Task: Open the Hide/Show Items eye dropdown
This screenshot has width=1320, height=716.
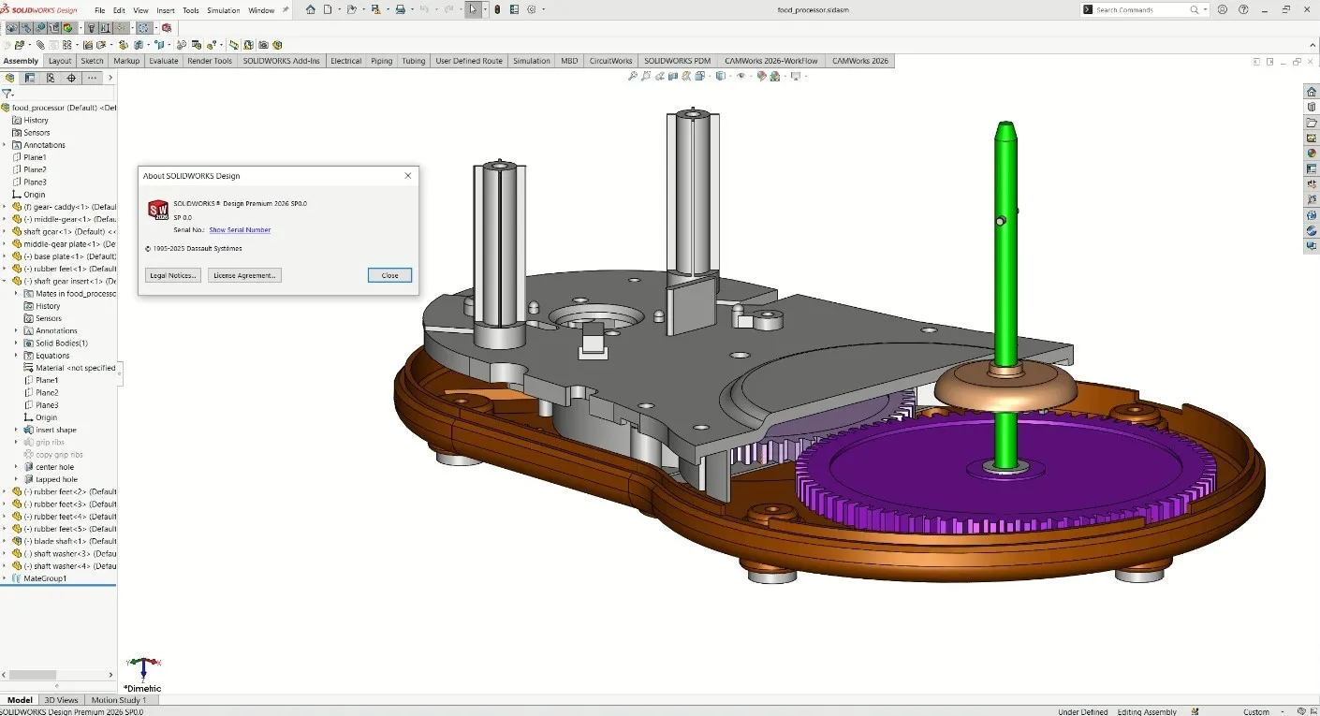Action: [741, 76]
